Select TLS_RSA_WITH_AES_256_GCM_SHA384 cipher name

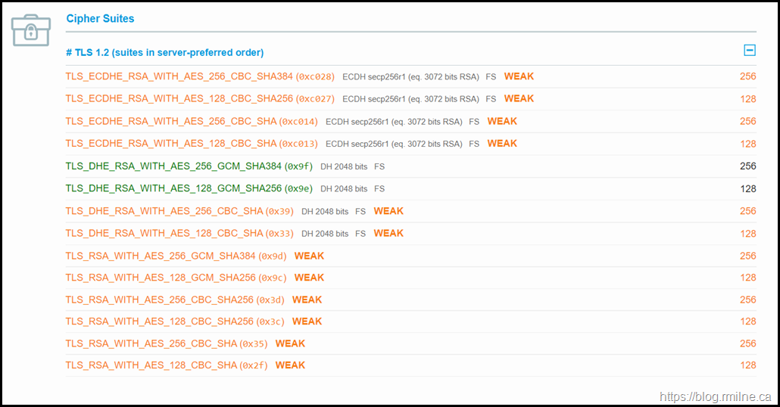tap(161, 256)
